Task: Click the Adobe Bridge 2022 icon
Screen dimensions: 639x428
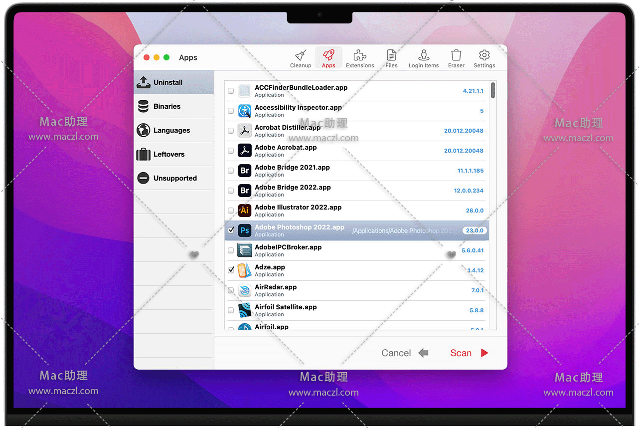Action: coord(244,191)
